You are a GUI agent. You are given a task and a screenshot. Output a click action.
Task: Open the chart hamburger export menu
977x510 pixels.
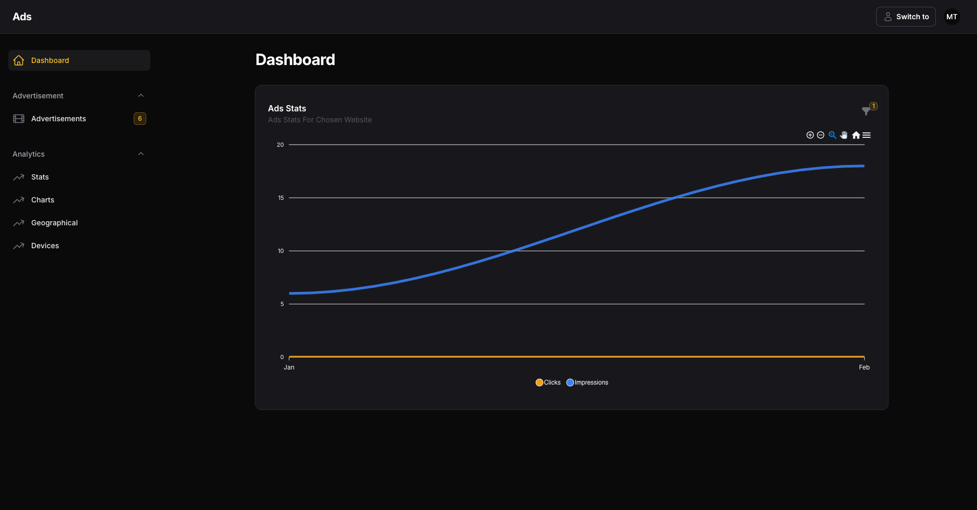click(x=867, y=135)
